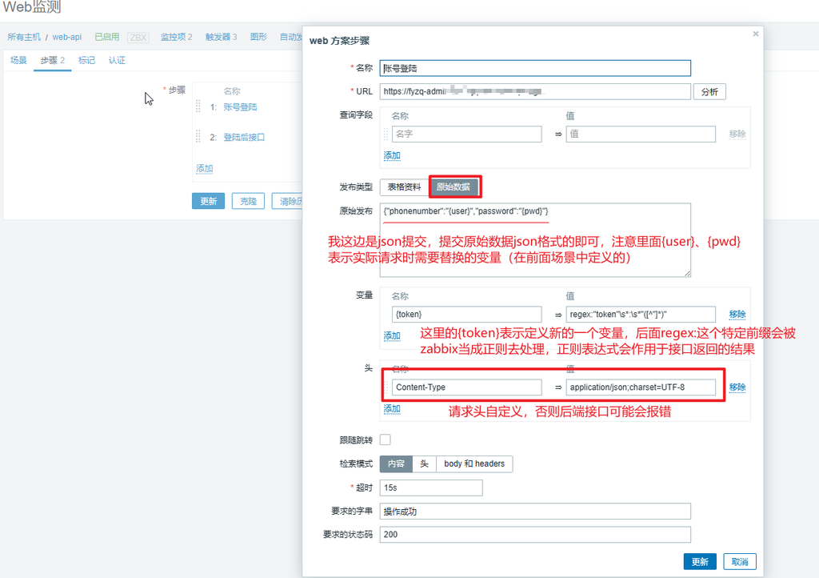Click the 要求的状态码 input field
819x578 pixels.
coord(534,535)
